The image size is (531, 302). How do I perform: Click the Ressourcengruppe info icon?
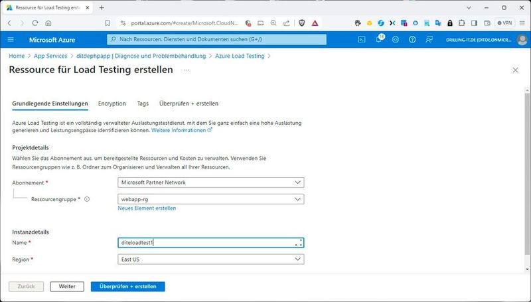click(87, 199)
